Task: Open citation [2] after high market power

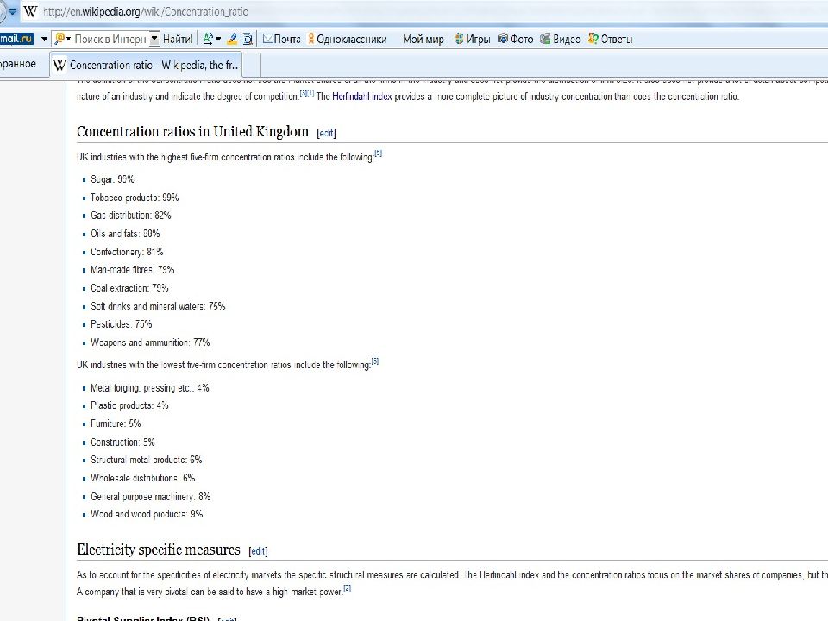Action: pos(347,587)
